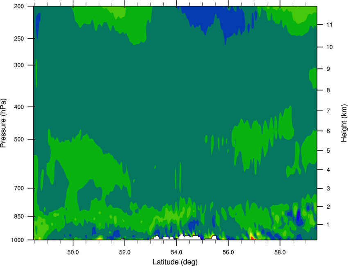
Task: Click the red hotspot near 57 degrees latitude
Action: (x=253, y=238)
